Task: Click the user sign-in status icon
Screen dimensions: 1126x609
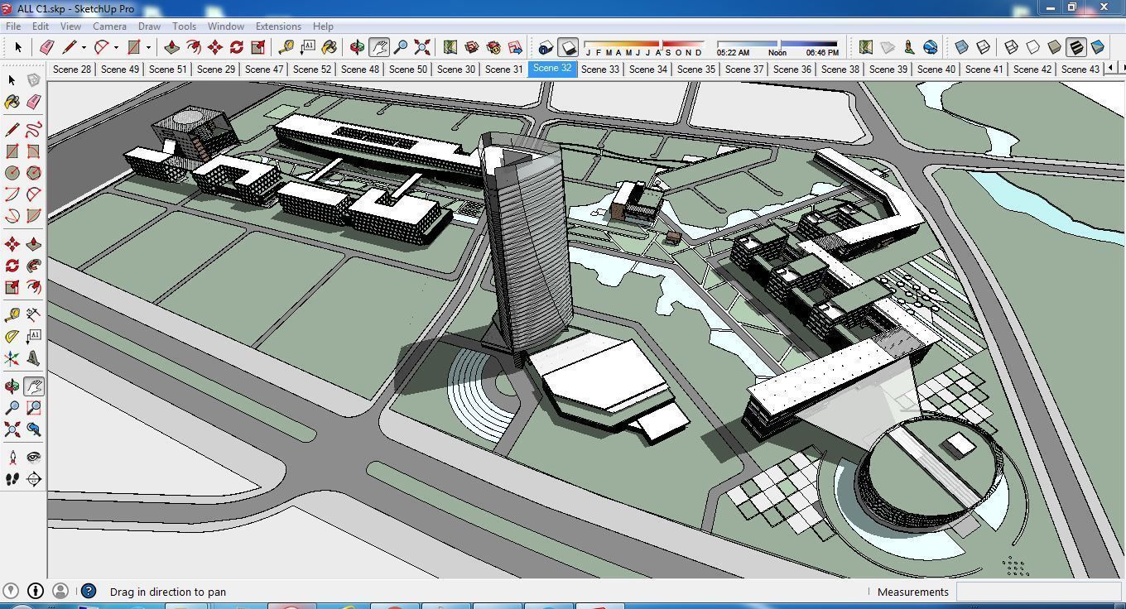Action: 60,591
